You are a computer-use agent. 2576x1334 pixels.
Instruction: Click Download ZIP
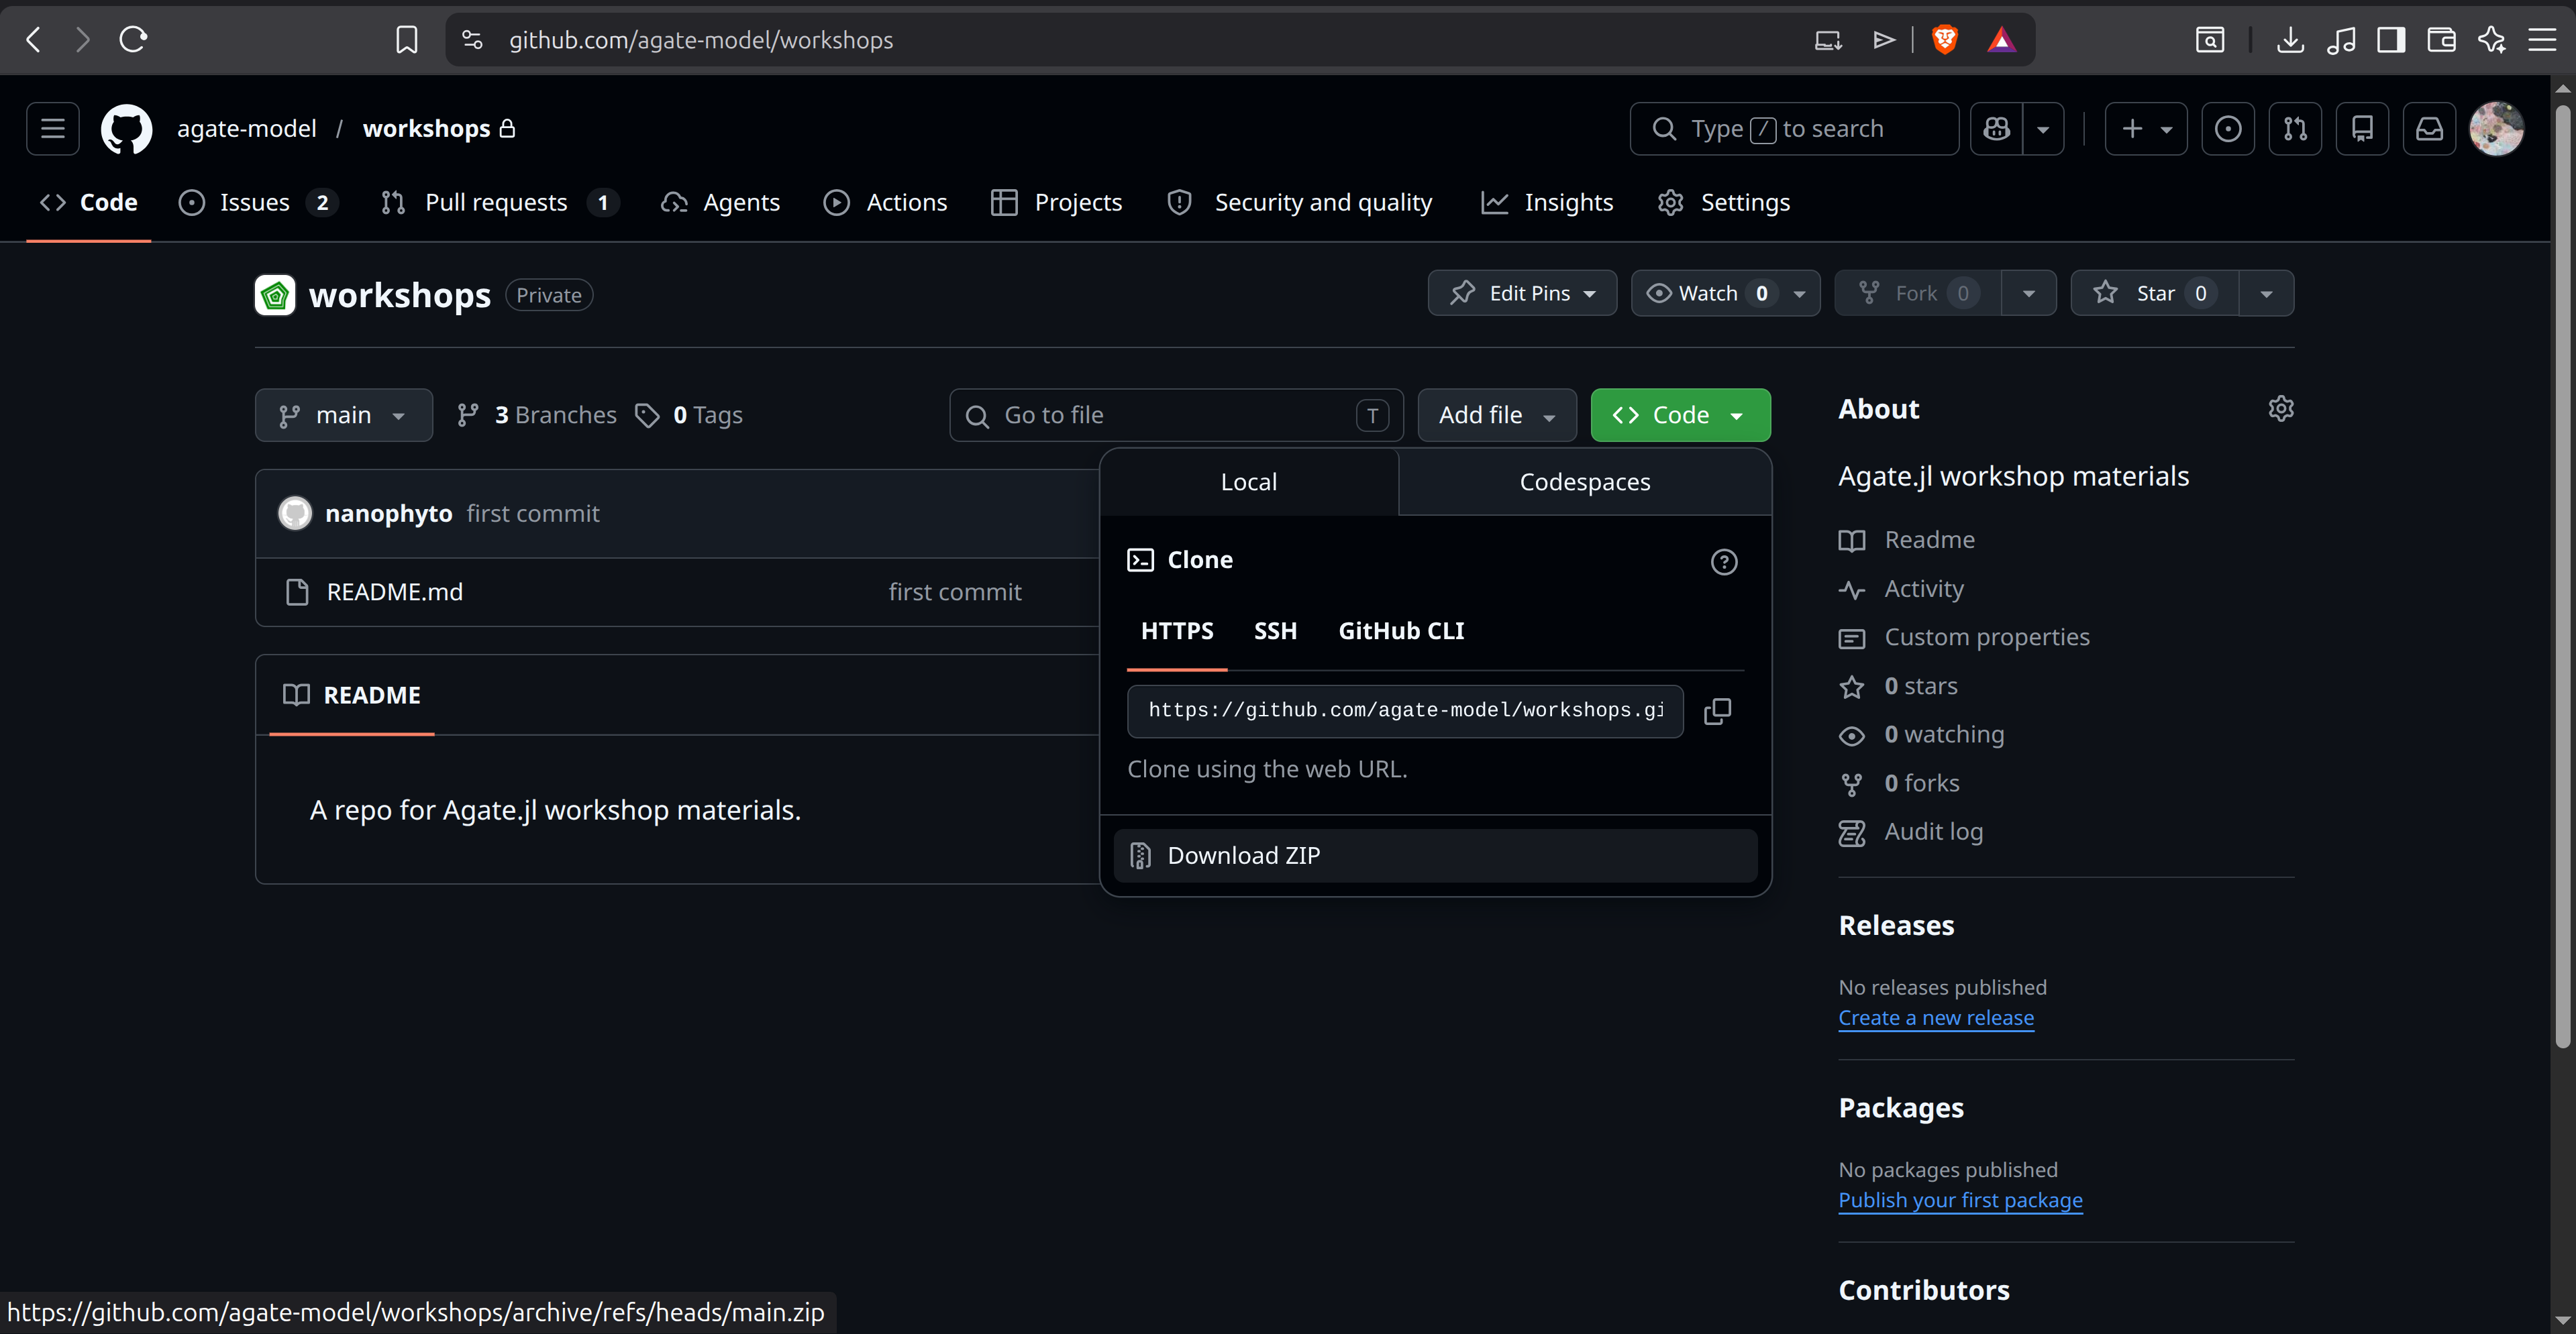1435,856
